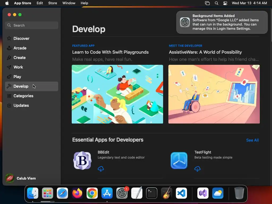Open the Store menu

point(53,3)
